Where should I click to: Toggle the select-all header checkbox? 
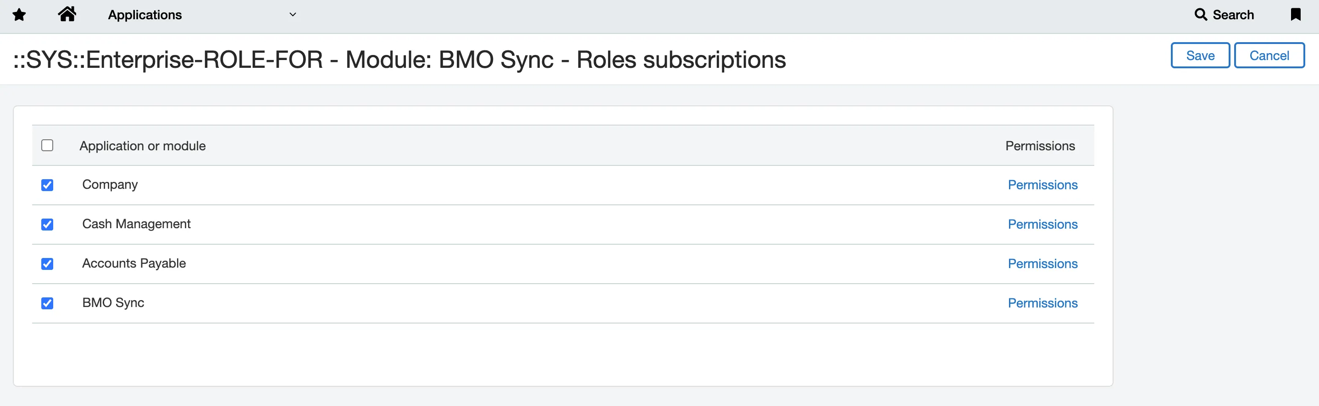(47, 146)
